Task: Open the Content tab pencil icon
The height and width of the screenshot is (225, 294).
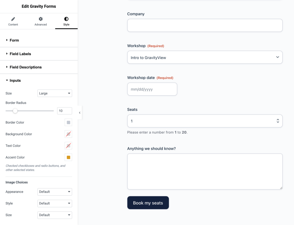Action: (13, 19)
